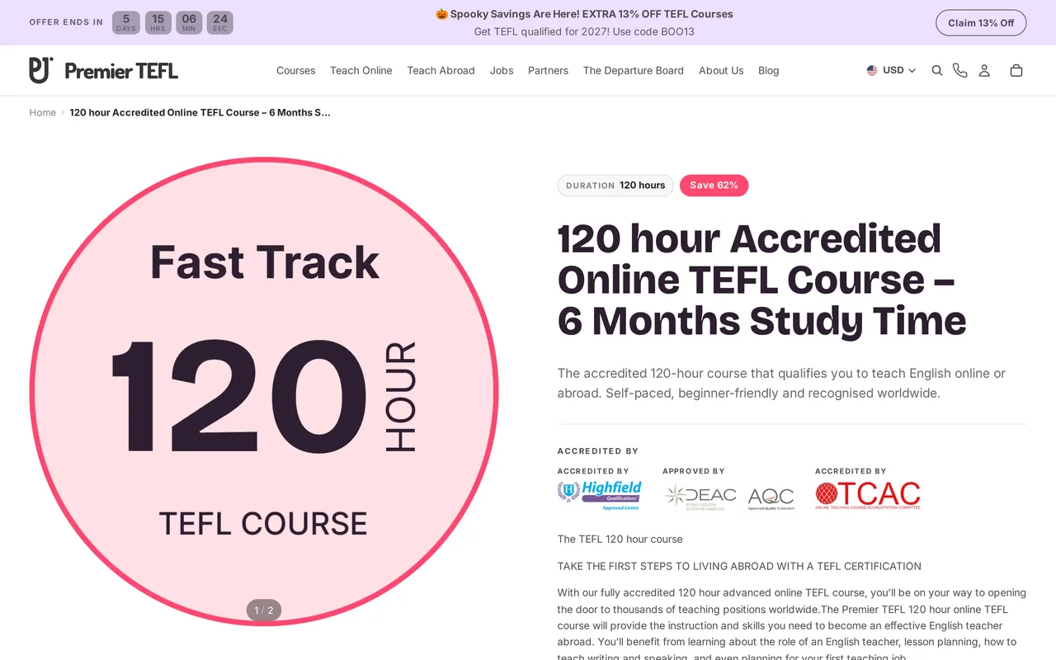Go to The Departure Board page

coord(634,71)
